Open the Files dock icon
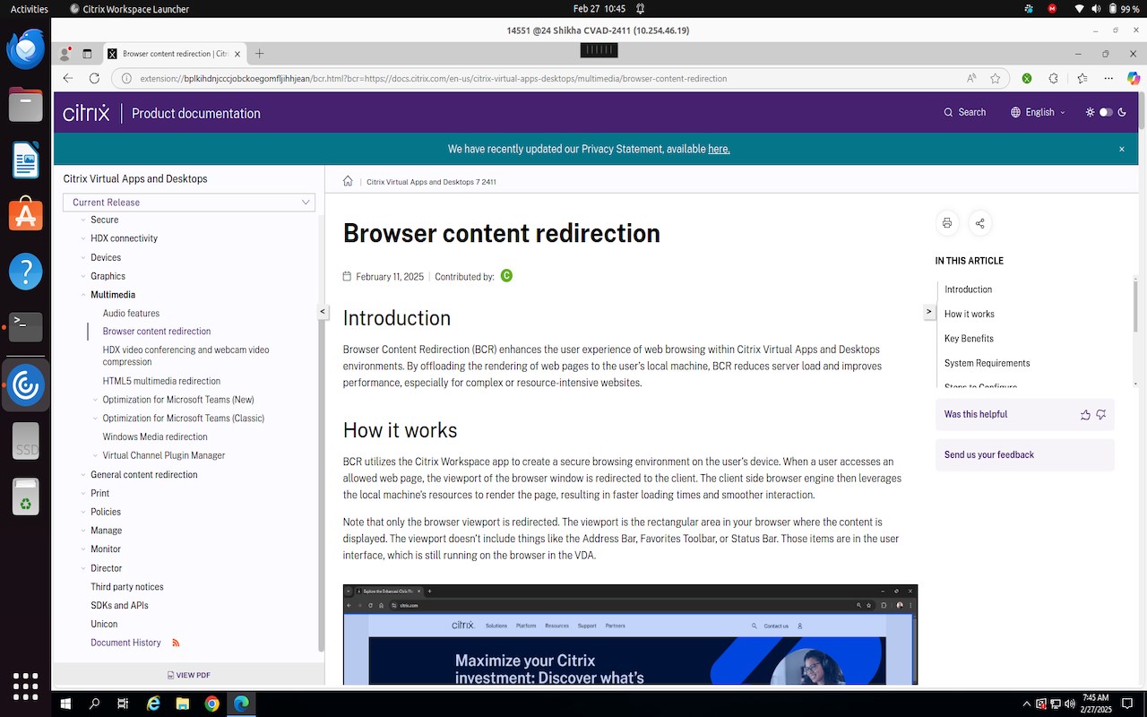Viewport: 1147px width, 717px height. [x=26, y=105]
